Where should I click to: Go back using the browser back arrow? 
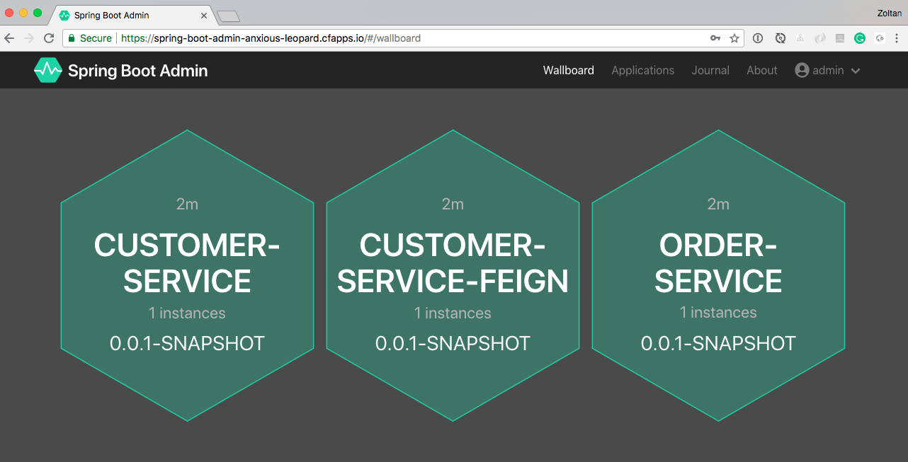tap(10, 38)
